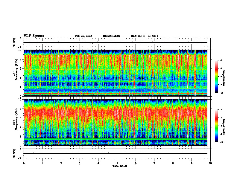This screenshot has height=183, width=237.
Task: Click the time axis tick label "1"
Action: tap(42, 163)
